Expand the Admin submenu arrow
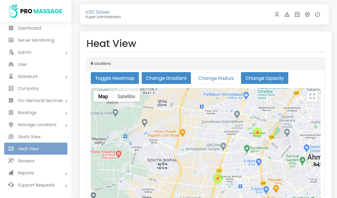 click(66, 53)
